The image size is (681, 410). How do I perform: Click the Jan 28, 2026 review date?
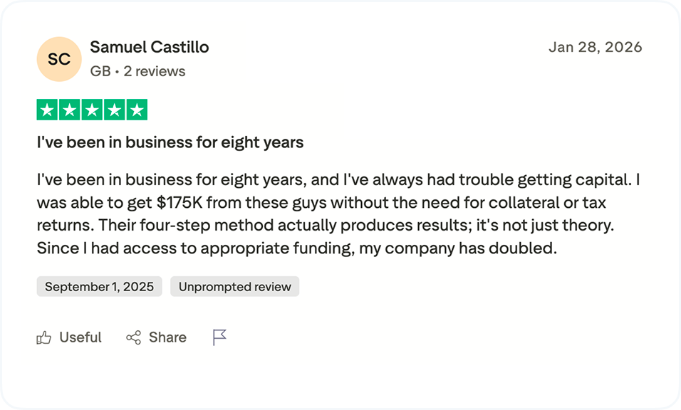point(595,48)
